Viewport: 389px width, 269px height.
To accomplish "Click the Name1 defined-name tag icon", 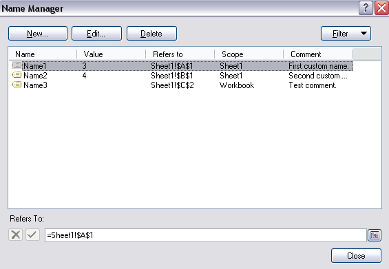I will pos(17,65).
